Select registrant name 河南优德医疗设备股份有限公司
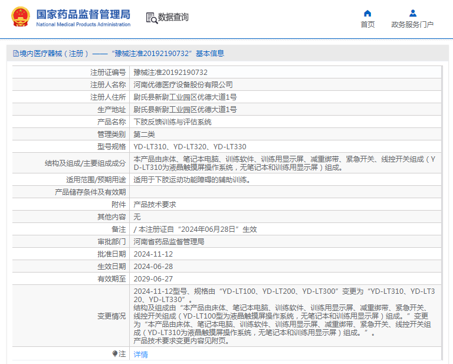The height and width of the screenshot is (364, 453). [183, 84]
